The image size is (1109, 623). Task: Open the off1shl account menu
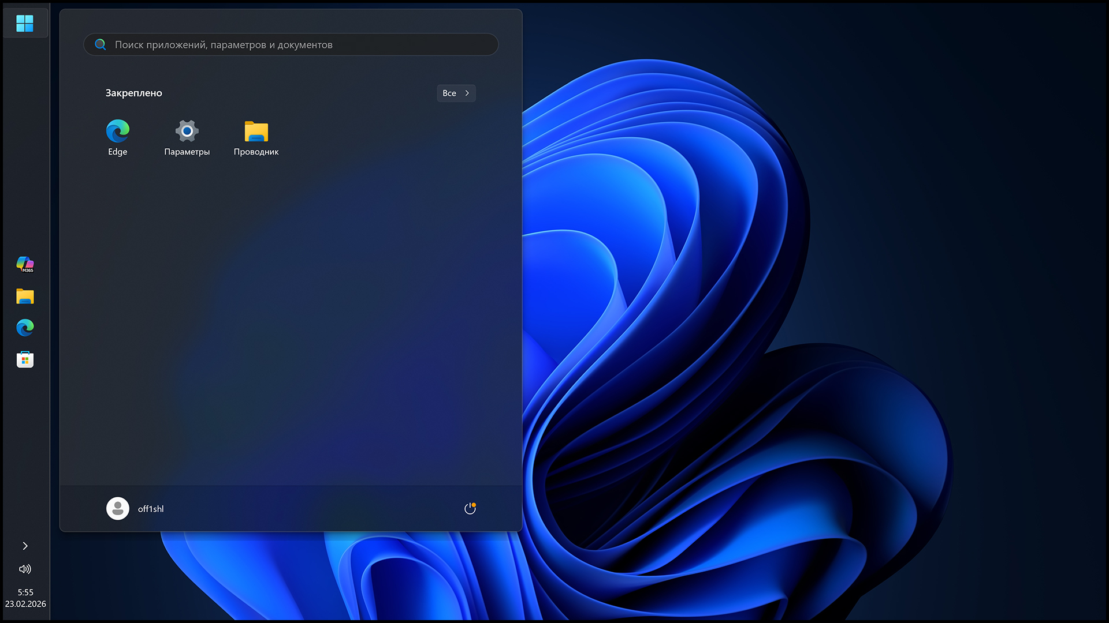pyautogui.click(x=151, y=509)
